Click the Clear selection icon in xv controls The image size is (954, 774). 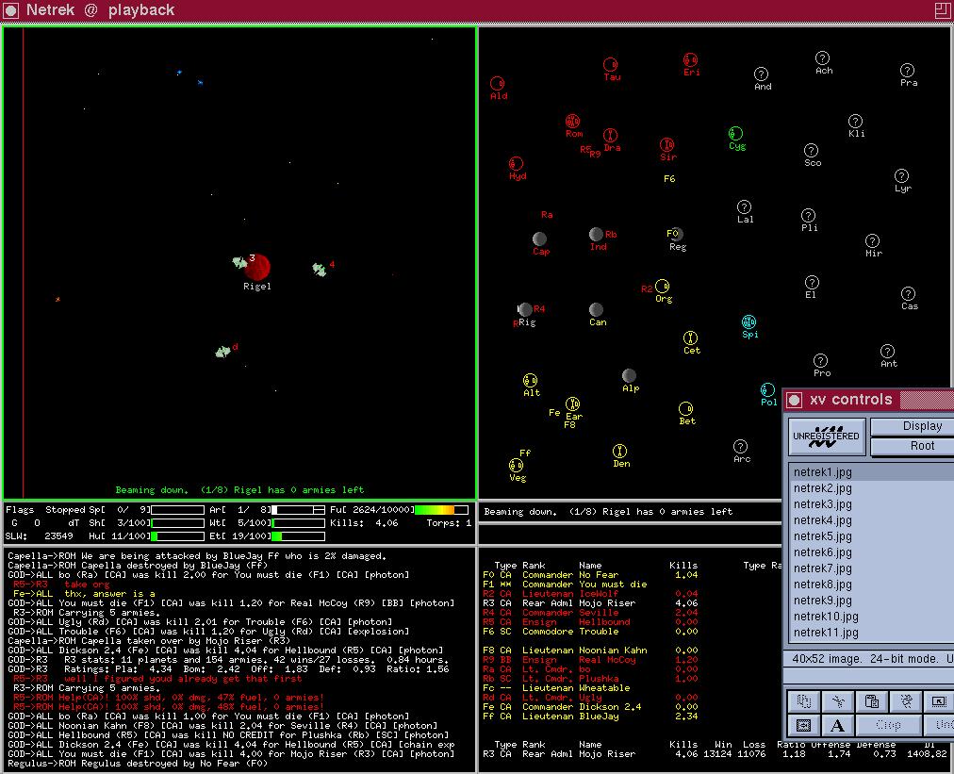tap(905, 701)
